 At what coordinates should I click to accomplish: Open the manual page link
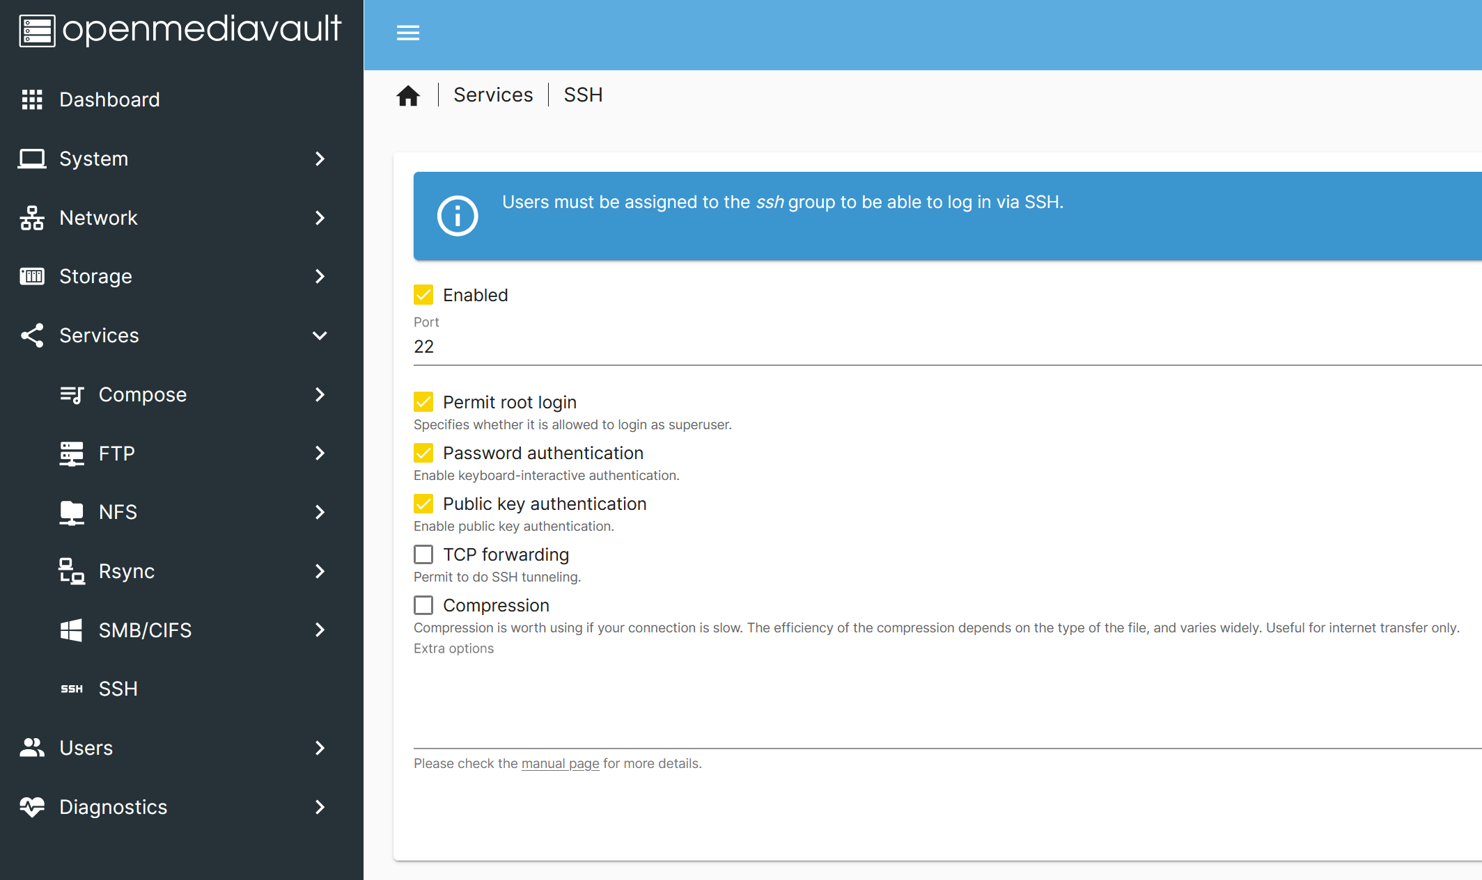point(560,763)
